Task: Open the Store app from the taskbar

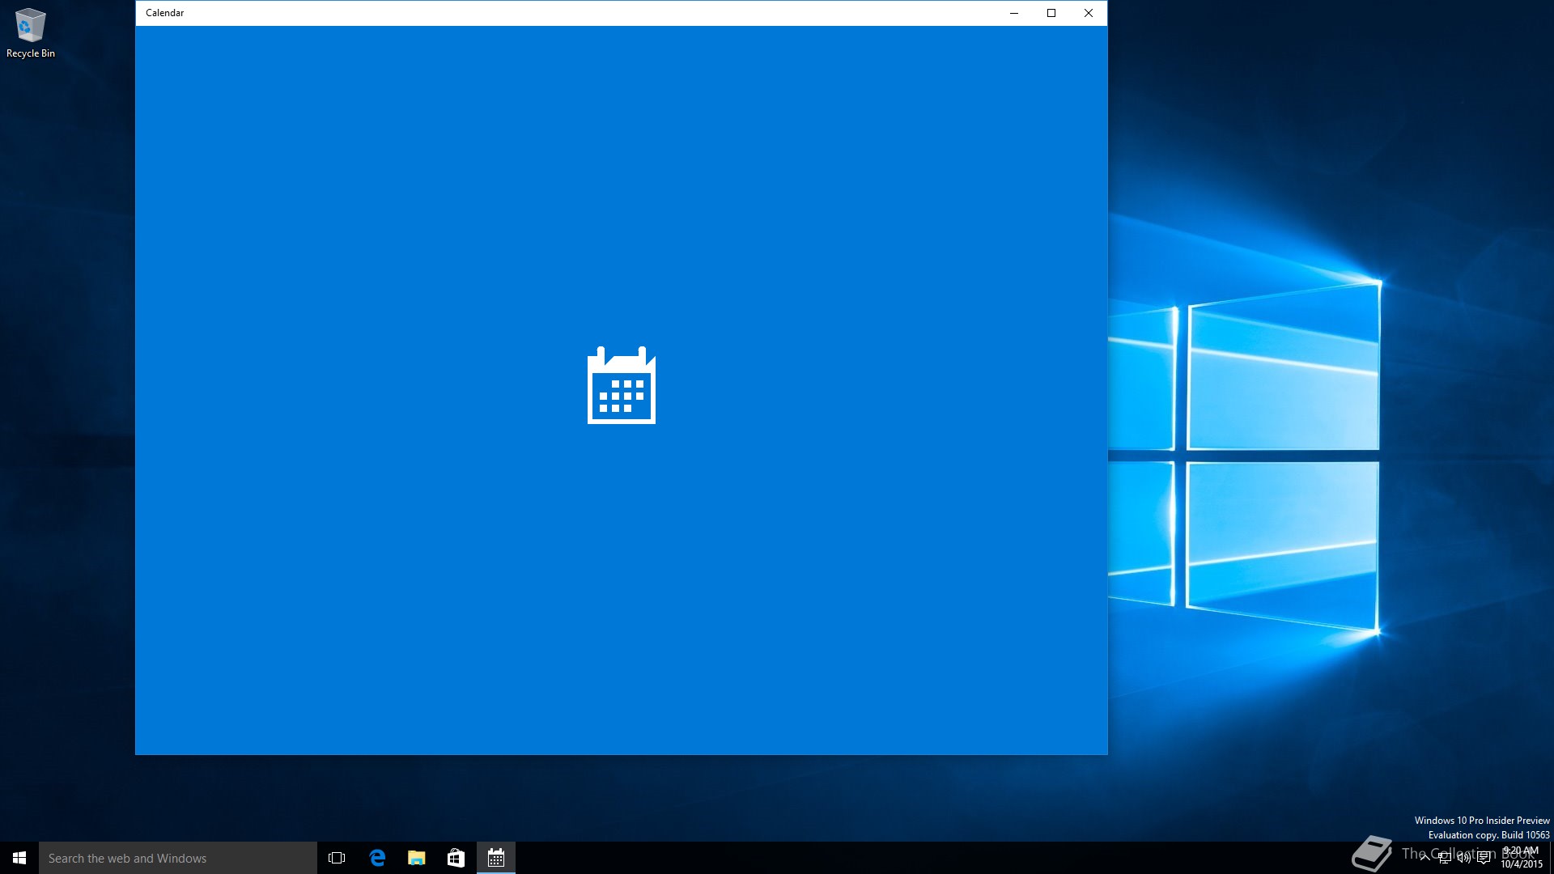Action: [x=456, y=858]
